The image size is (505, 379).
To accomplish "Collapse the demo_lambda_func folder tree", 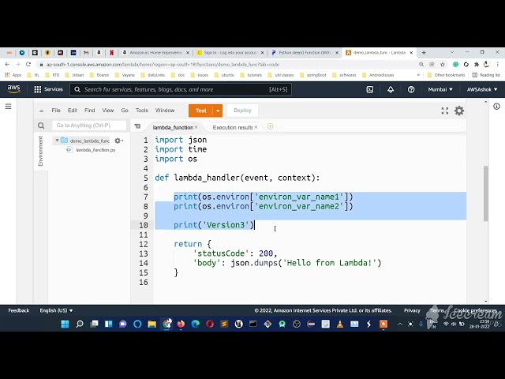I will [x=57, y=141].
